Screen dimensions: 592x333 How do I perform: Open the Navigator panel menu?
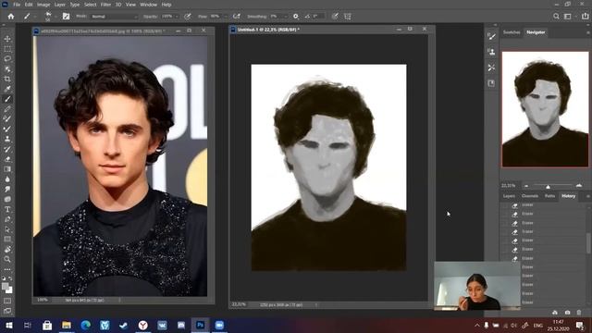[587, 33]
